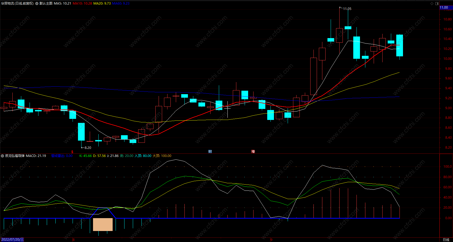Click the 8.20 low price label
Viewport: 453px width, 242px height.
pos(88,148)
